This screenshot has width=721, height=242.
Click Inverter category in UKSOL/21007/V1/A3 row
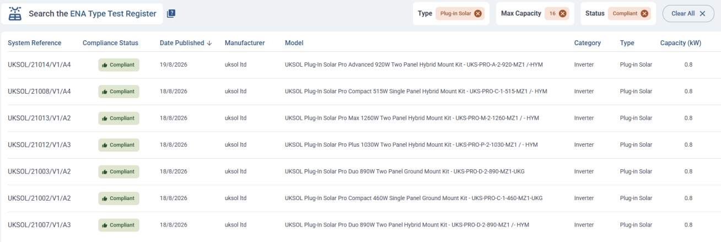(584, 225)
